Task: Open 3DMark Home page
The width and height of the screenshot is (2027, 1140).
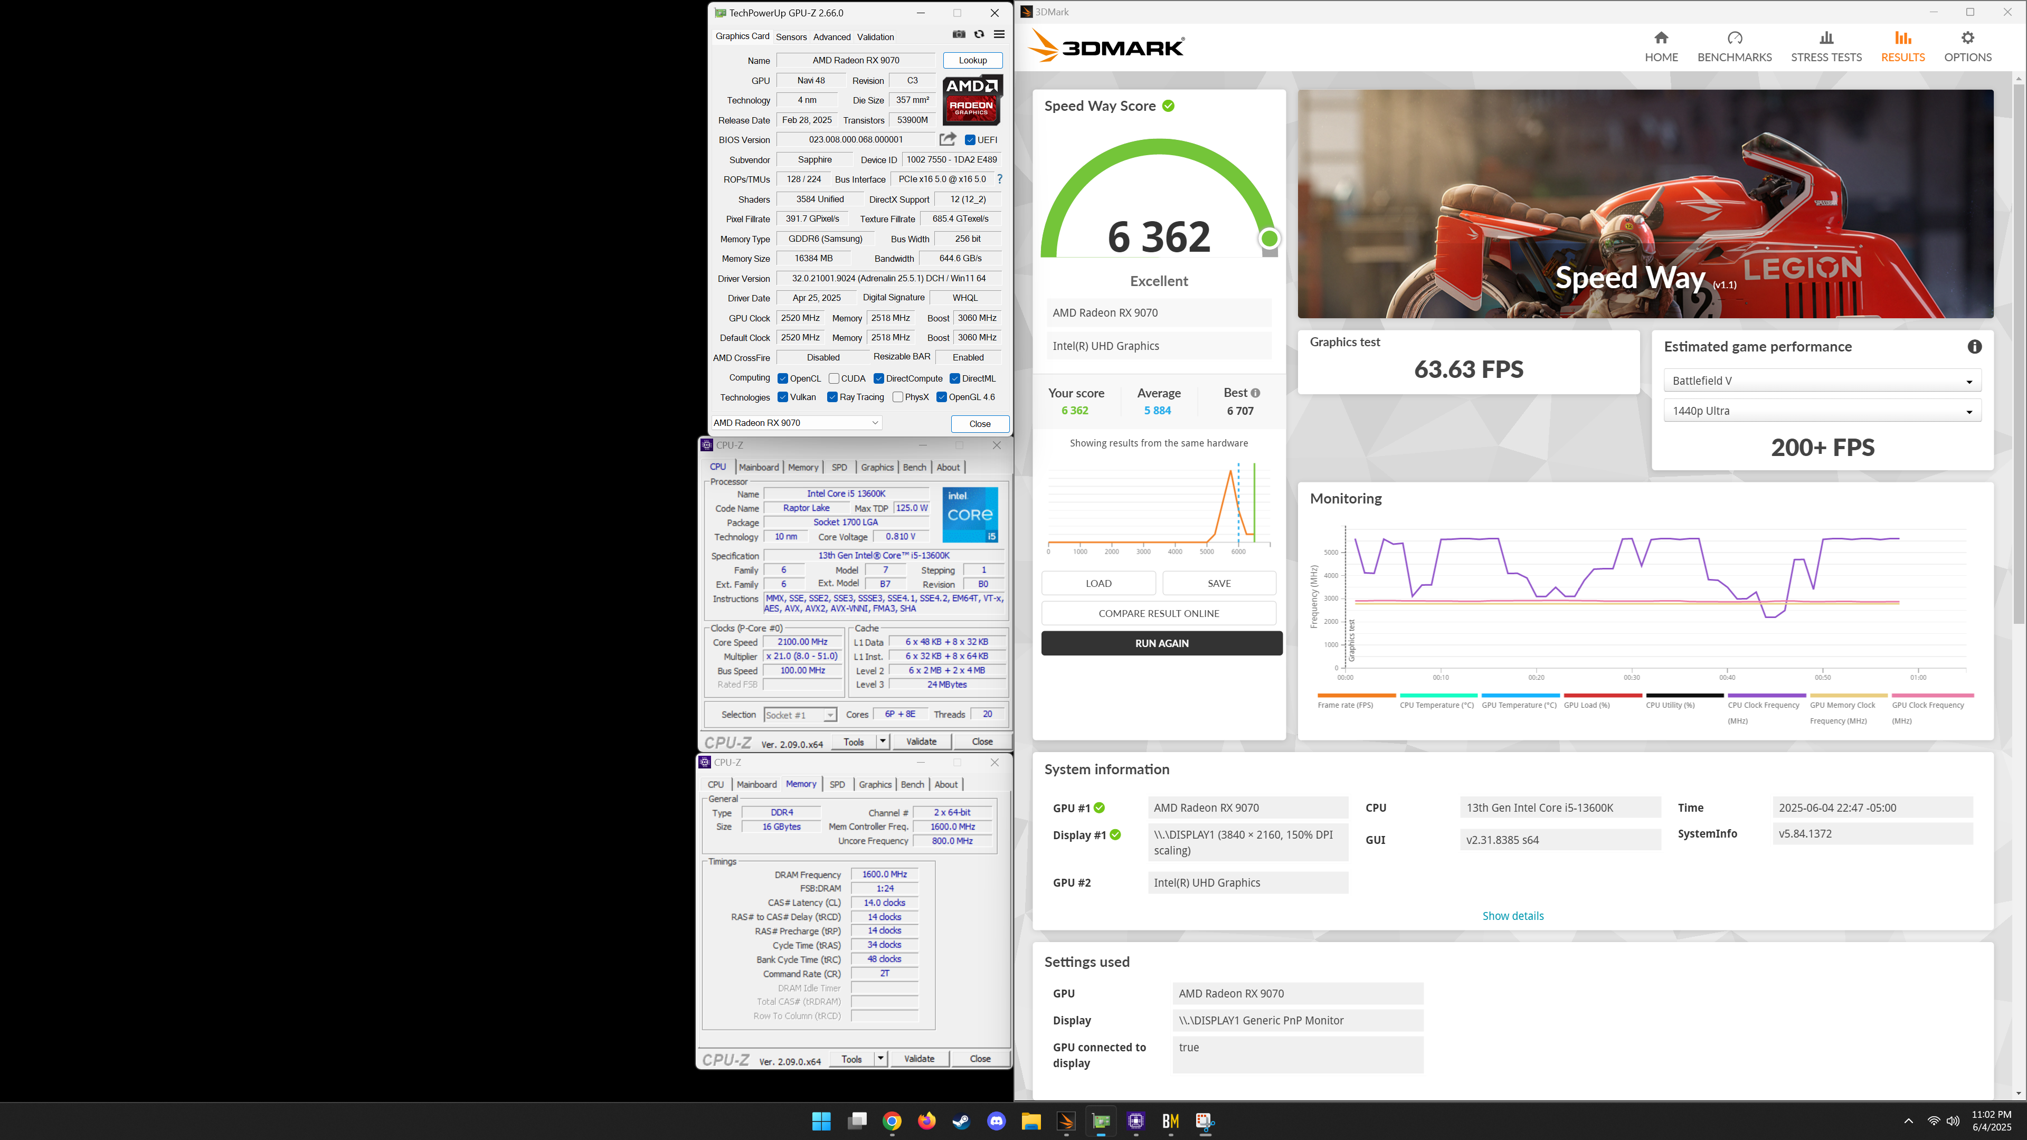Action: pos(1661,46)
